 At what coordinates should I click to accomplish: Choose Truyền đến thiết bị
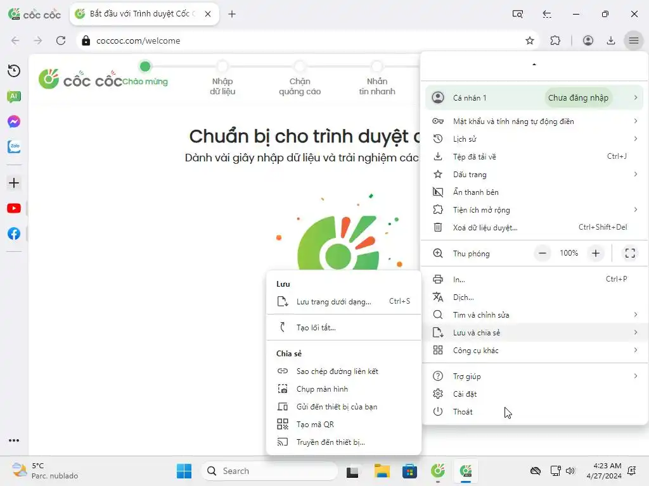344,442
